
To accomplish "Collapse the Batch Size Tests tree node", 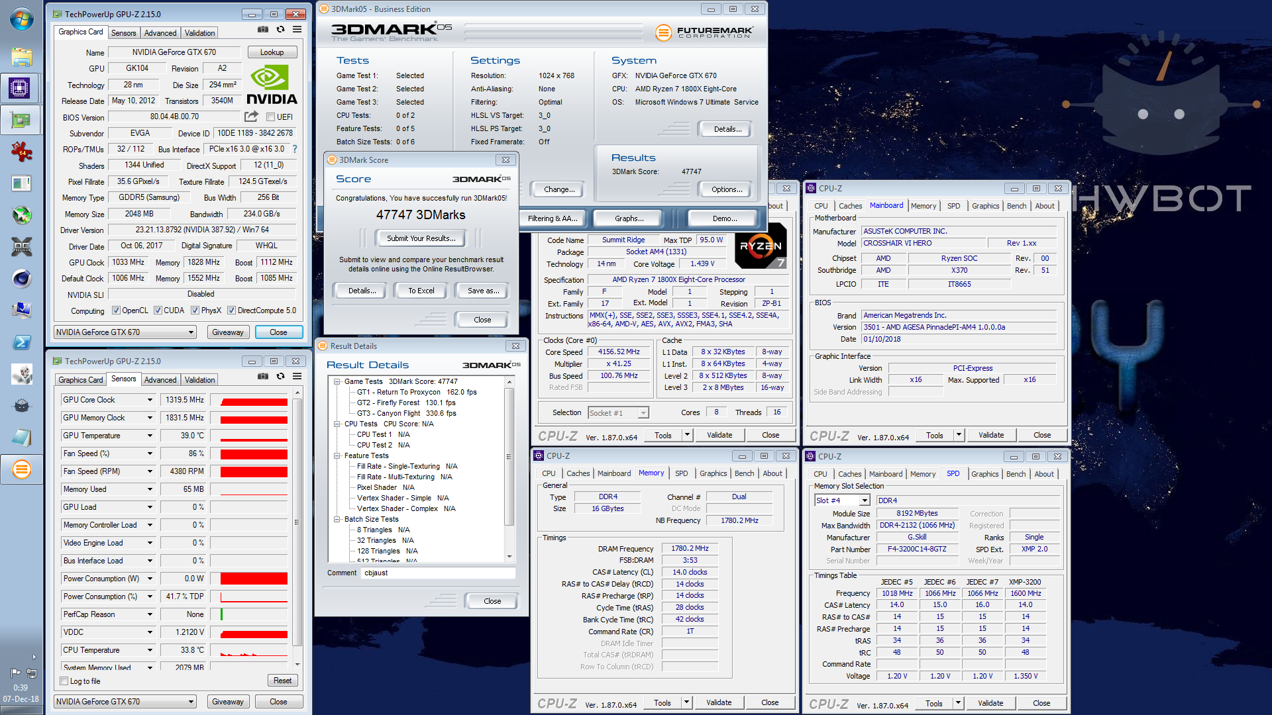I will [337, 519].
